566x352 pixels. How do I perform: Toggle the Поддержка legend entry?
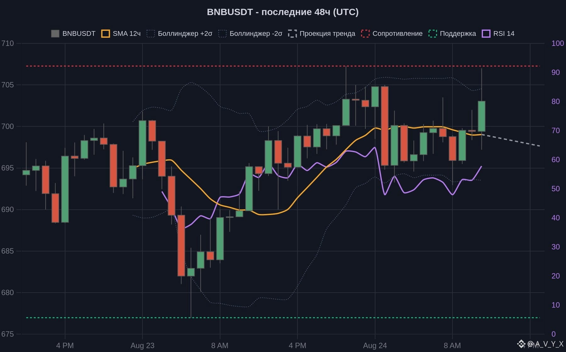click(452, 34)
